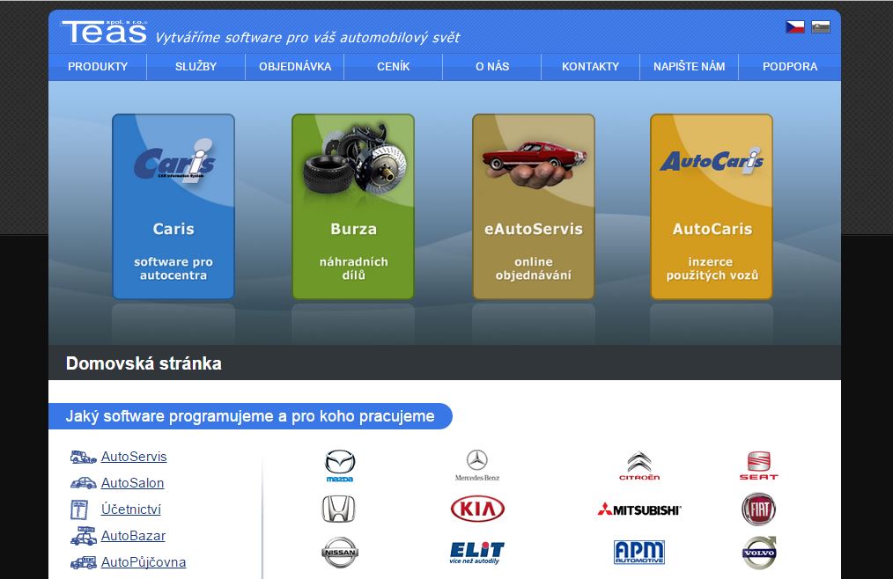Click the Teas logo in the header
Screen dimensions: 893x579
[x=104, y=33]
